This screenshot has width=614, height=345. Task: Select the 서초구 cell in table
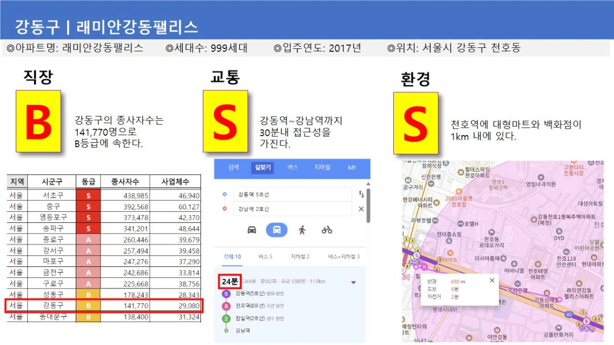(52, 195)
